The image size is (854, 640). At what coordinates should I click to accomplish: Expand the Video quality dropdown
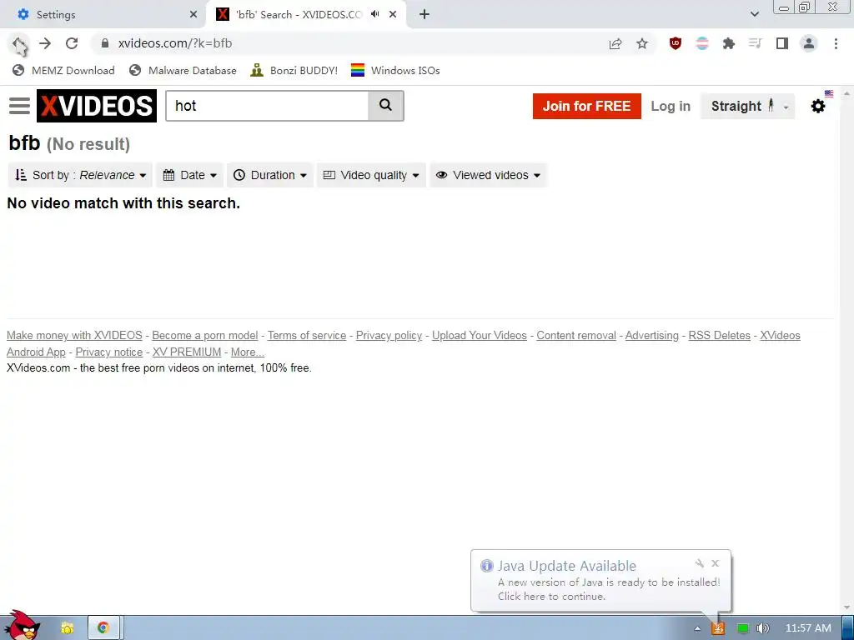[x=371, y=175]
